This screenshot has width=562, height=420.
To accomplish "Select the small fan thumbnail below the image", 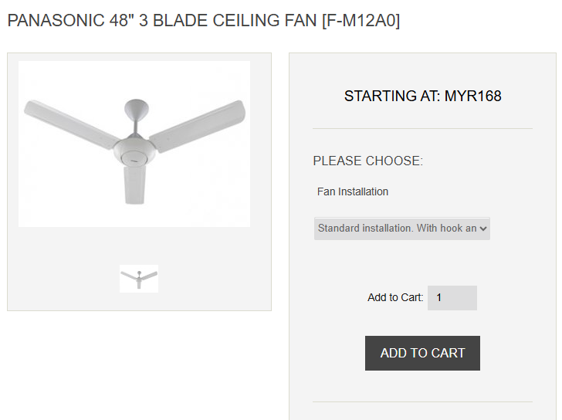I will pyautogui.click(x=139, y=278).
